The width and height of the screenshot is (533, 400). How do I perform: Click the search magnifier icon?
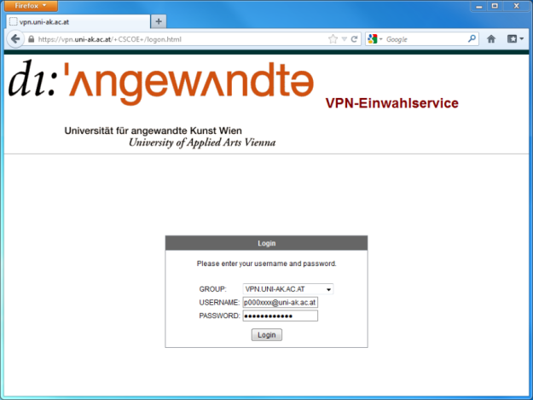coord(472,39)
